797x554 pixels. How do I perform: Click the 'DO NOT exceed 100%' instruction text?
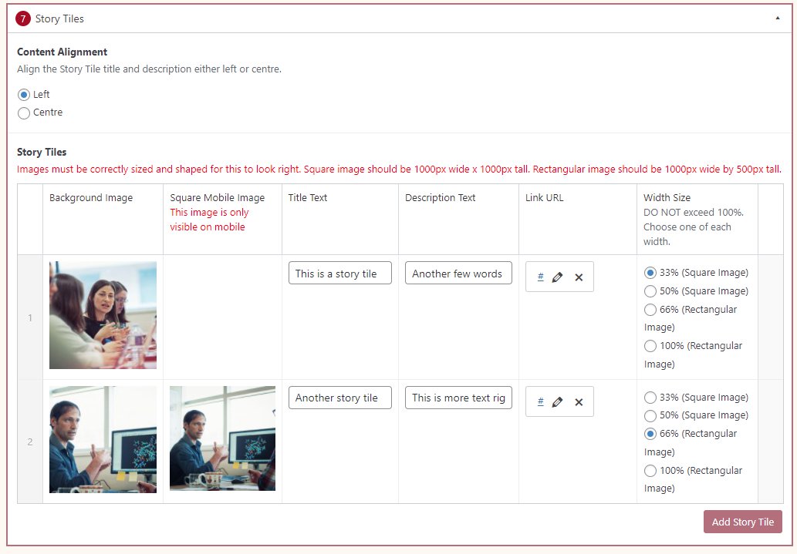coord(694,227)
